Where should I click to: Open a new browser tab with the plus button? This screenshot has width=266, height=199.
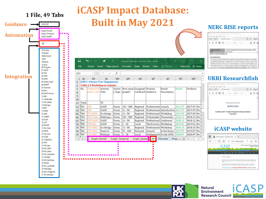tap(239, 137)
